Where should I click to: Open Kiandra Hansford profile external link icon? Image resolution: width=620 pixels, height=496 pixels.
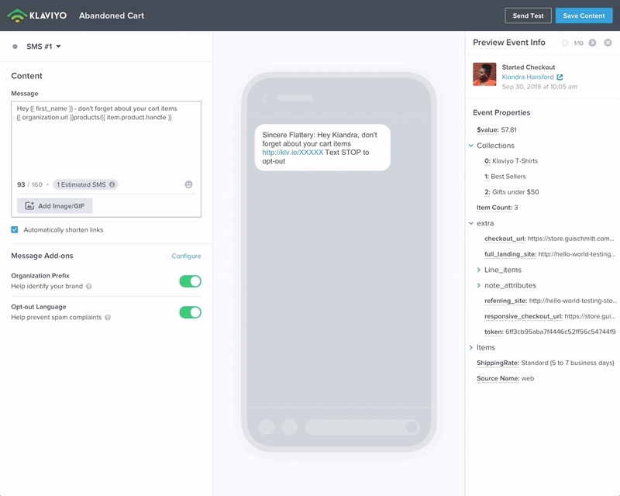[560, 77]
